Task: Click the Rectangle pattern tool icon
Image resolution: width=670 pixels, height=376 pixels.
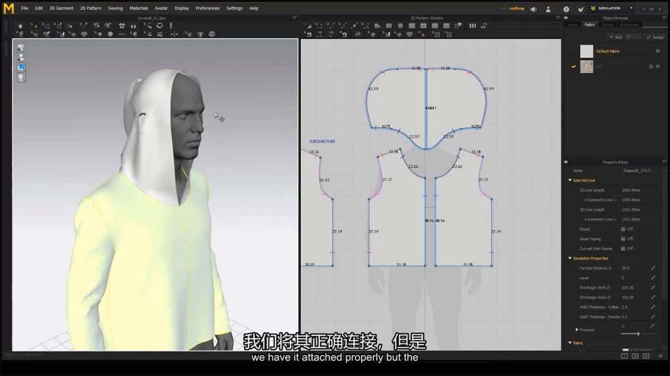Action: 389,26
